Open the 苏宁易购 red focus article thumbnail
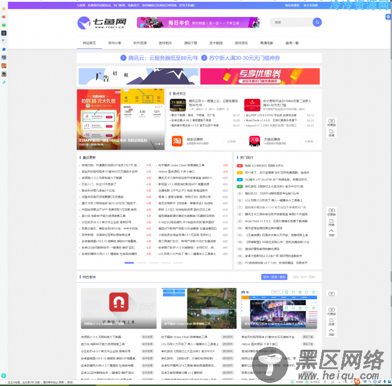The height and width of the screenshot is (386, 392). [252, 105]
